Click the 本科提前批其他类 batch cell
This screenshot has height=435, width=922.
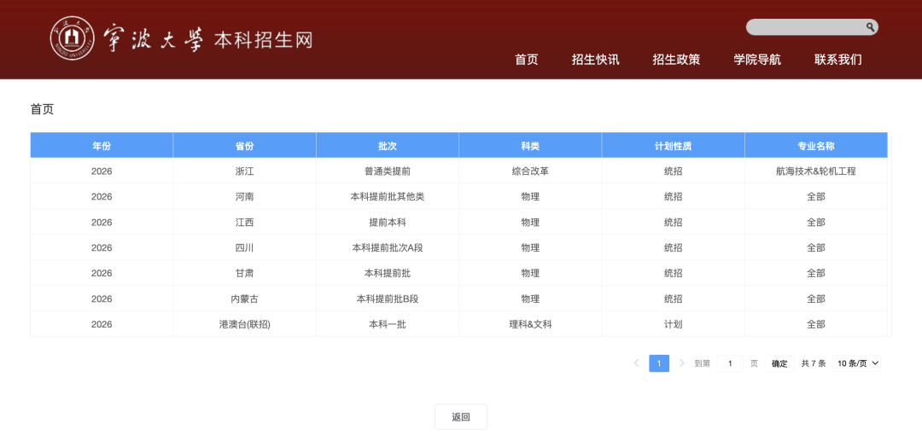[388, 196]
